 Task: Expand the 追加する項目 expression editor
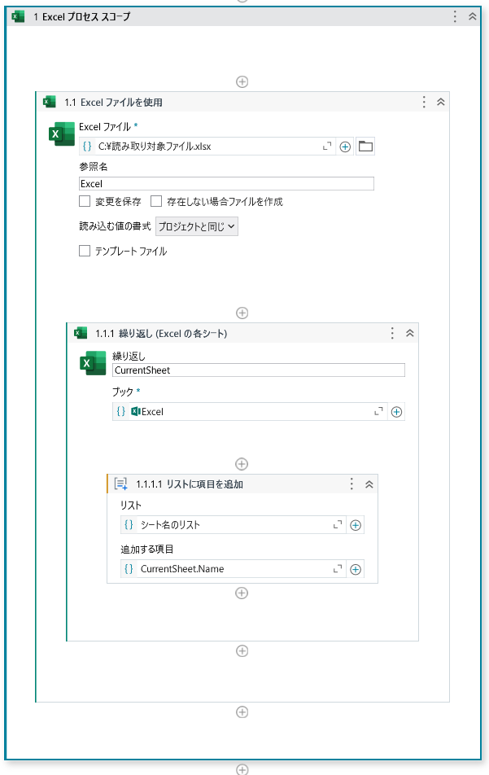click(338, 569)
